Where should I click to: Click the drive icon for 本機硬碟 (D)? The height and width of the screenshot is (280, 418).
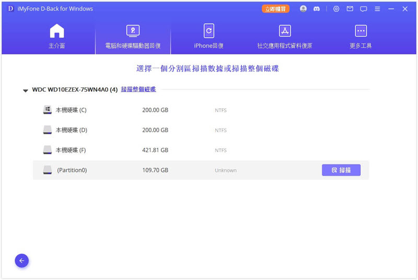tap(48, 130)
